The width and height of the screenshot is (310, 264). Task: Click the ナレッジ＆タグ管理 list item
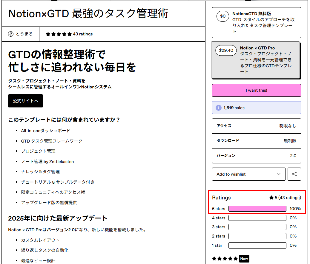coord(40,172)
